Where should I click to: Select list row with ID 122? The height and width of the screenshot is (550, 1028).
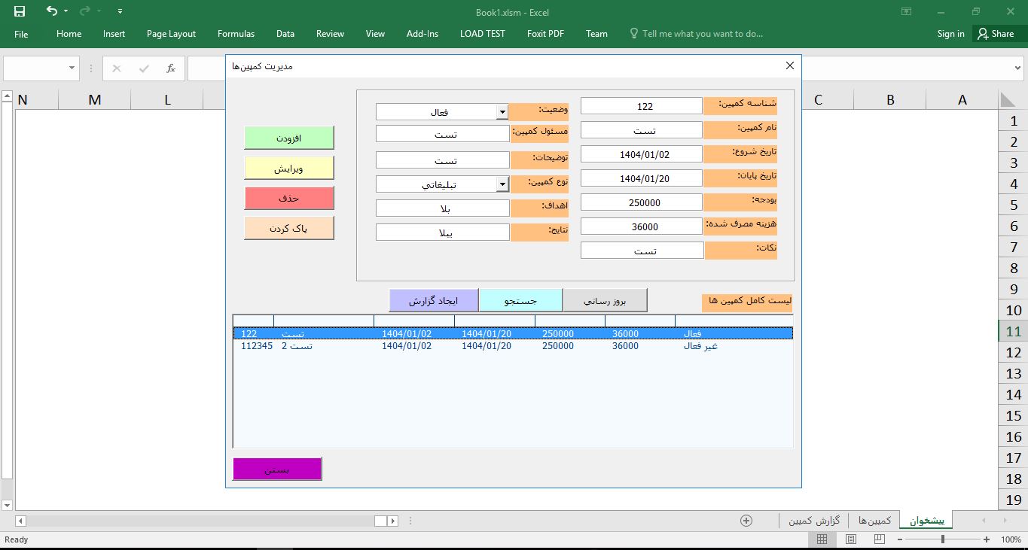pyautogui.click(x=513, y=333)
